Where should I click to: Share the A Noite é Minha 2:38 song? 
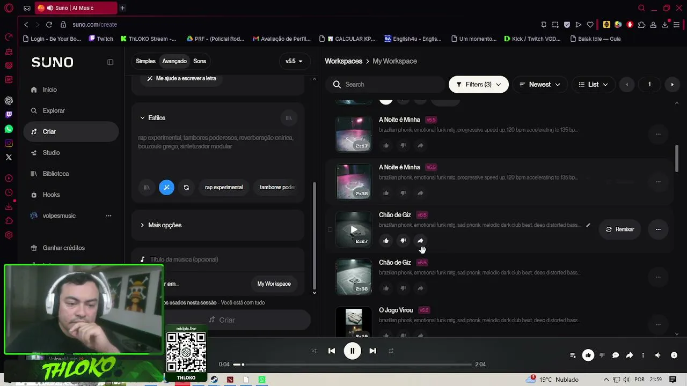point(420,193)
